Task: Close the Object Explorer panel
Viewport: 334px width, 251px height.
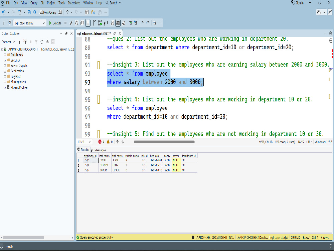Action: pos(71,33)
